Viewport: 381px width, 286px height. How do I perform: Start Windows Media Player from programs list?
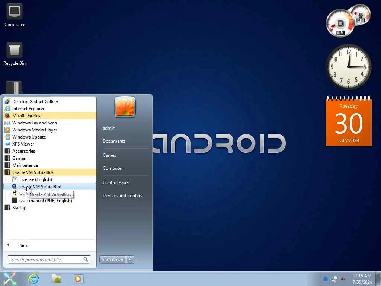[x=50, y=130]
